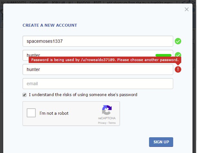Open DASHBOARD from the top bar
Screen dimensions: 197x153
pyautogui.click(x=39, y=2)
